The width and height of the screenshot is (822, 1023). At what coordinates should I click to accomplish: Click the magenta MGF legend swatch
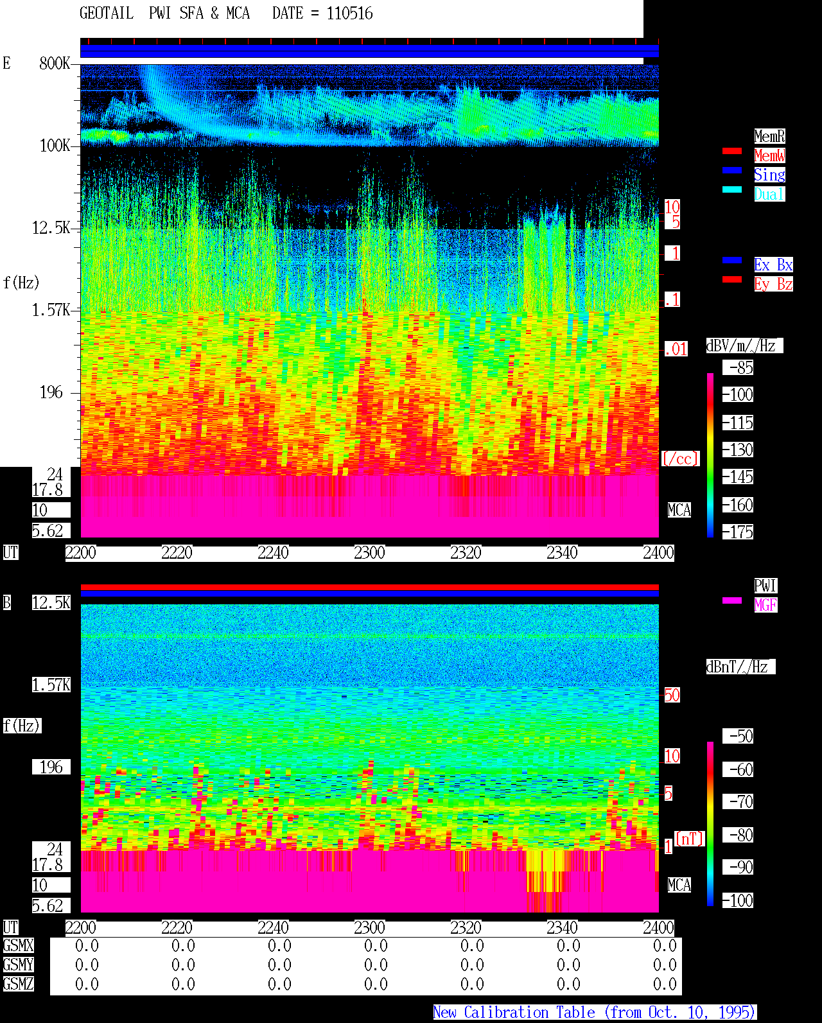(732, 600)
